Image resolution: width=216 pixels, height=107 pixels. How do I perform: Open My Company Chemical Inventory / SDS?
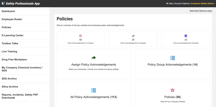coord(25,69)
